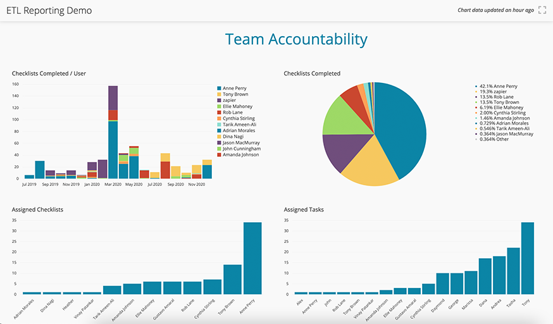Click Tasha bar in Assigned Tasks chart
553x324 pixels.
(x=513, y=271)
